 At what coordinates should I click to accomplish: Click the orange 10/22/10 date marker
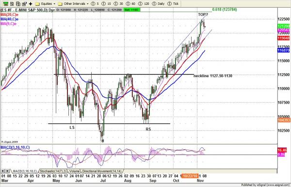tap(190, 176)
